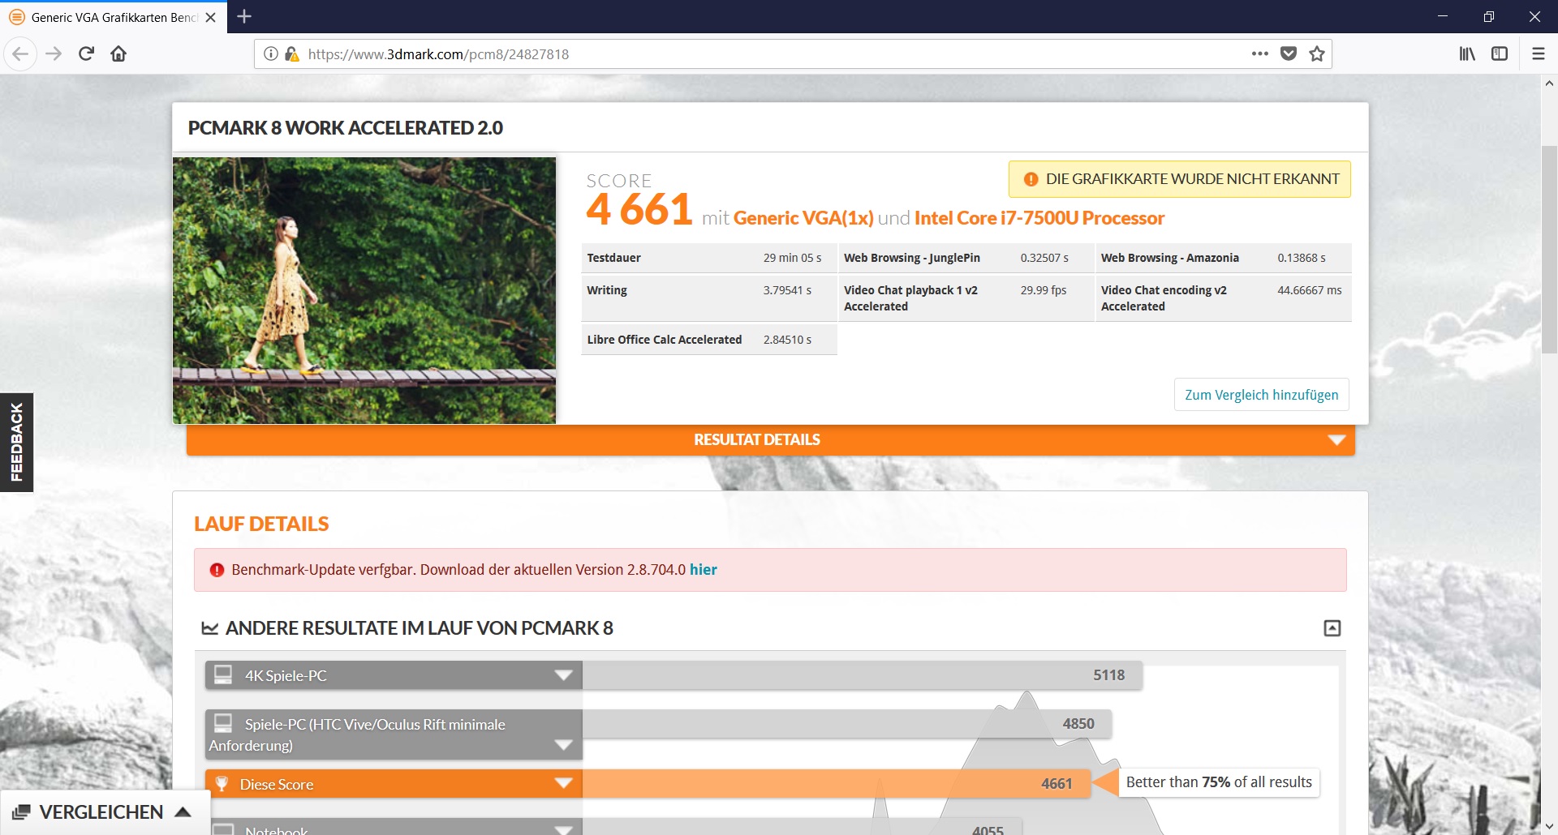Click the 4850 score bar
Image resolution: width=1558 pixels, height=835 pixels.
(847, 723)
